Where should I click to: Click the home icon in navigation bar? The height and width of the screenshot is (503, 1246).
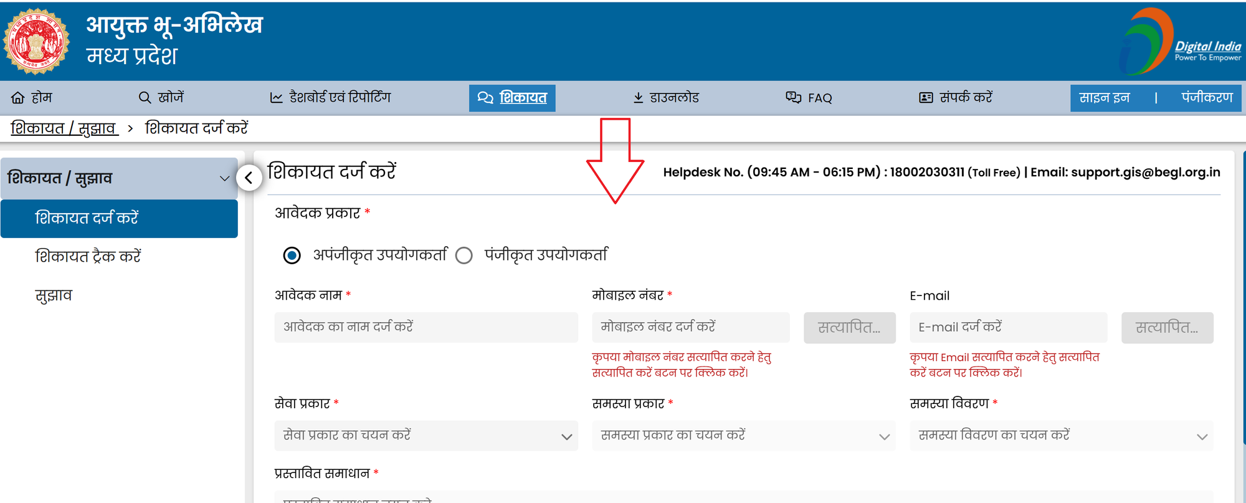pos(18,98)
